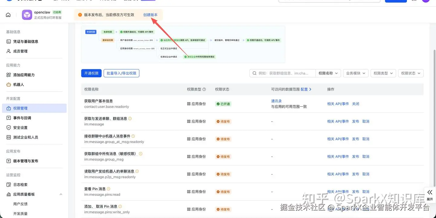Show info tip for 获取与发送单聊、群组消息
The height and width of the screenshot is (218, 436).
[130, 119]
